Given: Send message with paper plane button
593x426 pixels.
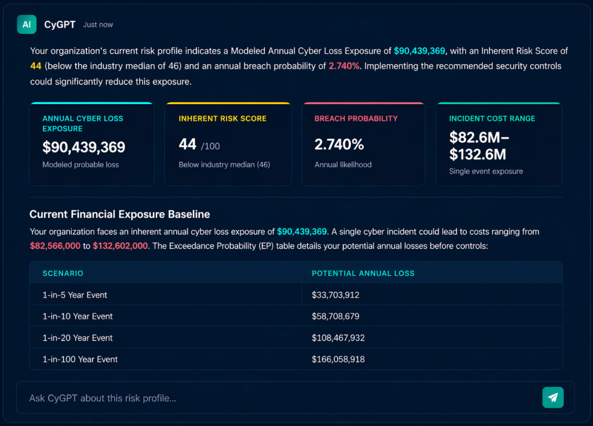Looking at the screenshot, I should (x=552, y=397).
